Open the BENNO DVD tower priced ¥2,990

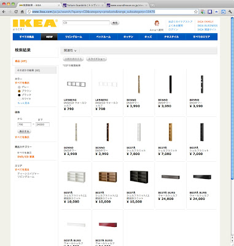coord(76,132)
